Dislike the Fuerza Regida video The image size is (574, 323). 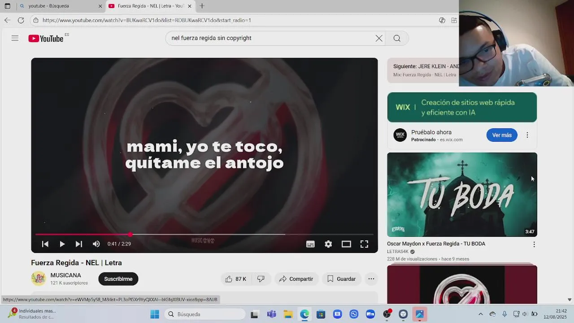coord(261,279)
